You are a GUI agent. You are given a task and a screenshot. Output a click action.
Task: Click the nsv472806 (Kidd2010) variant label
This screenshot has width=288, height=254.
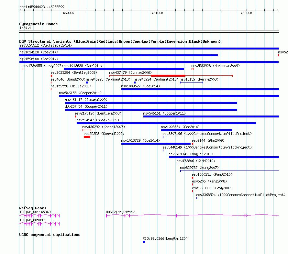click(x=196, y=161)
